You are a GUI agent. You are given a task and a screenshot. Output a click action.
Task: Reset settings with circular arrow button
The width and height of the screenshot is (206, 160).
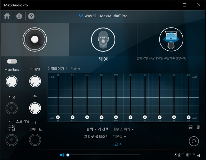194,141
